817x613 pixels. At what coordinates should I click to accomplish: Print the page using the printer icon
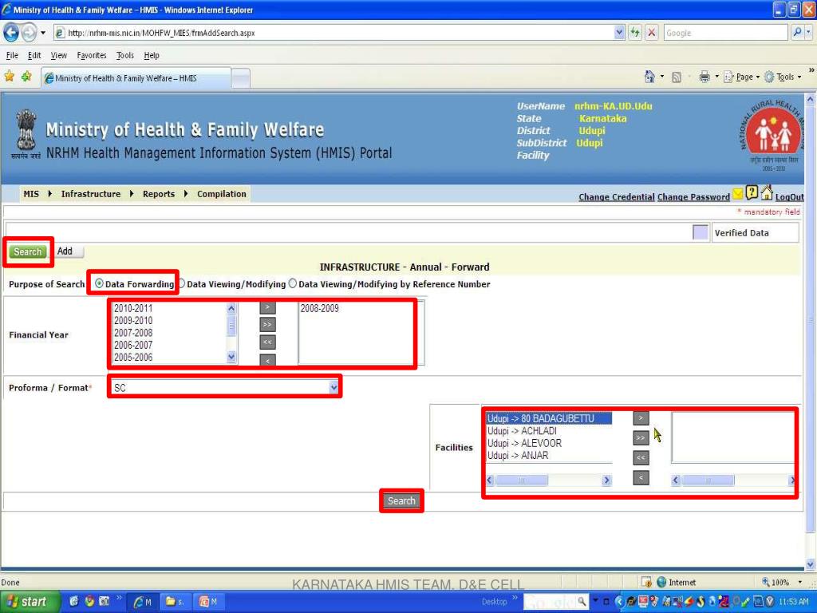click(704, 77)
